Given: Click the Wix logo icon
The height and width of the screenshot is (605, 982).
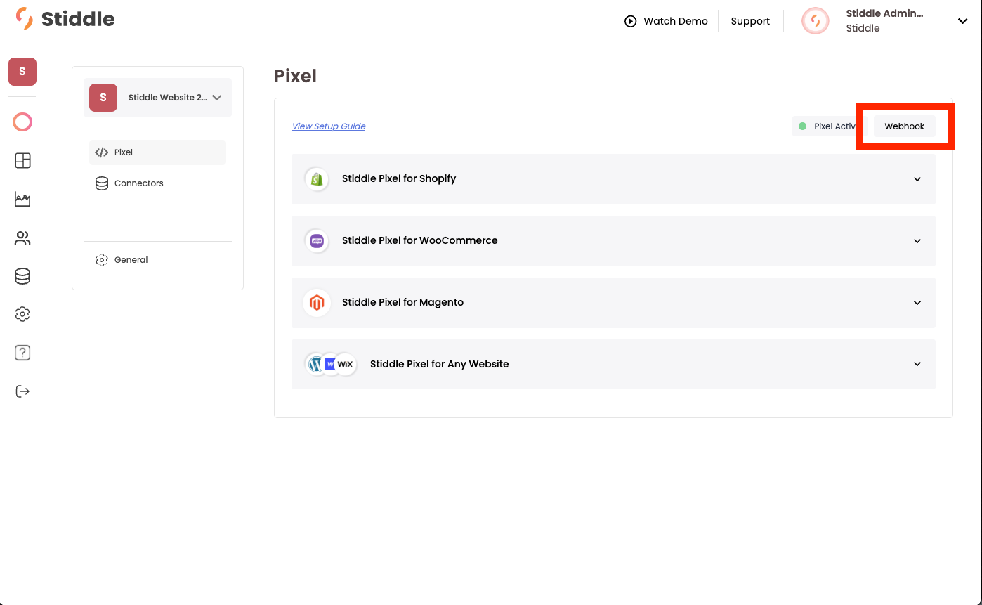Looking at the screenshot, I should [x=345, y=364].
